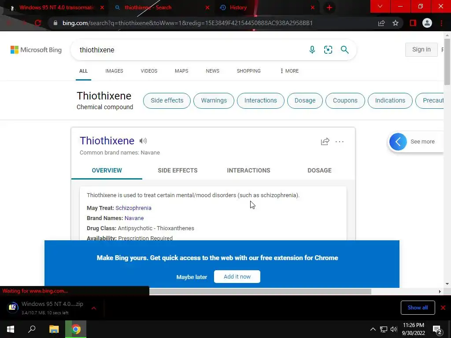Click the Thiothixene card title link
451x338 pixels.
(107, 140)
